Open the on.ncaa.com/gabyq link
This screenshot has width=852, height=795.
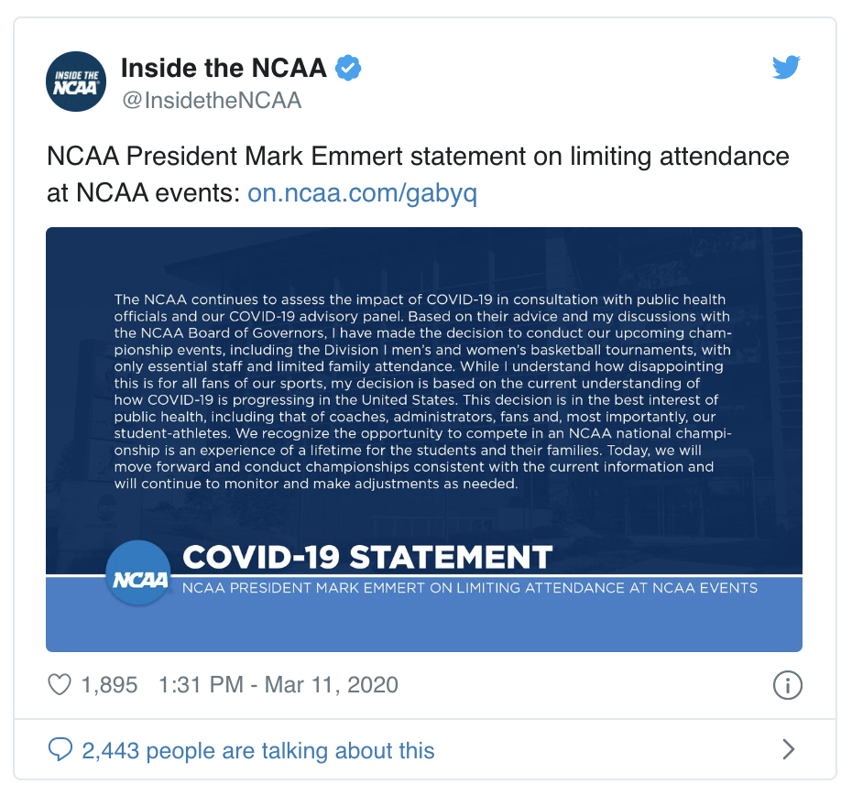click(362, 193)
